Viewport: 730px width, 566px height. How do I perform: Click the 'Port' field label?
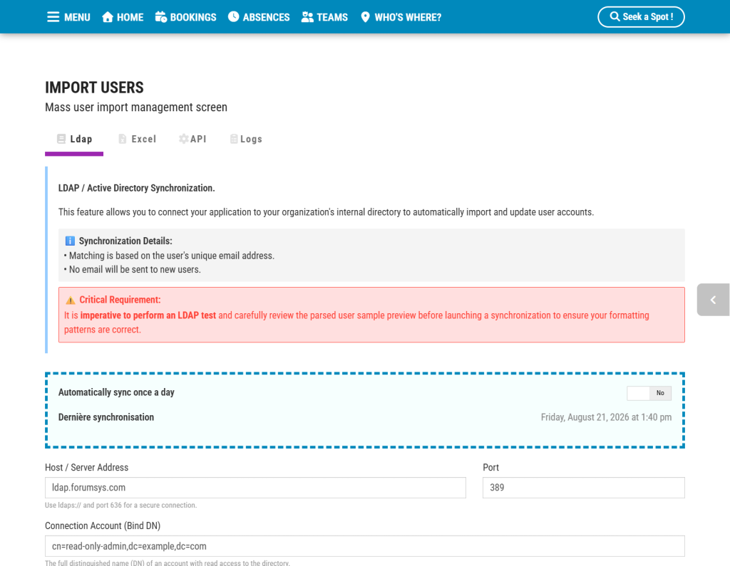(x=490, y=468)
